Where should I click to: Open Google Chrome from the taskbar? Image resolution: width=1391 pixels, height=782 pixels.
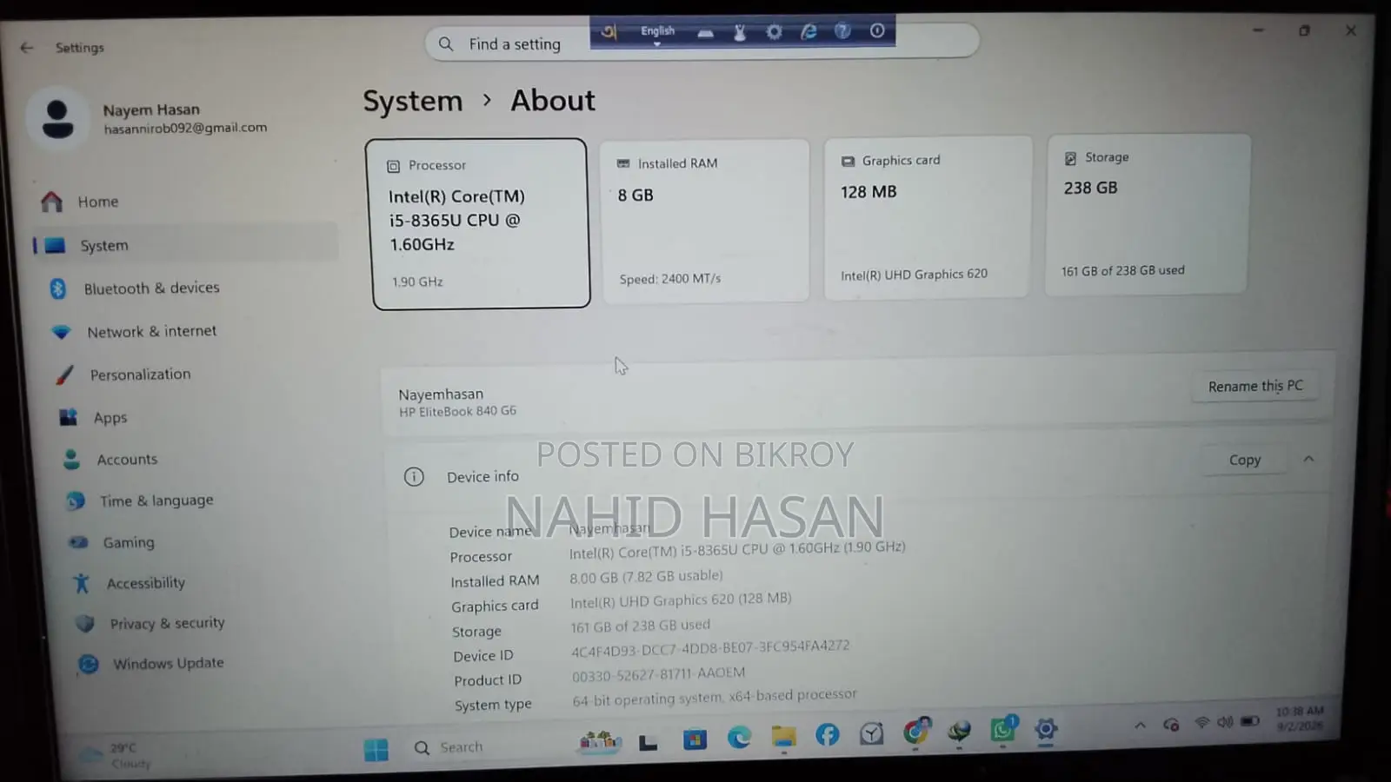click(x=915, y=732)
